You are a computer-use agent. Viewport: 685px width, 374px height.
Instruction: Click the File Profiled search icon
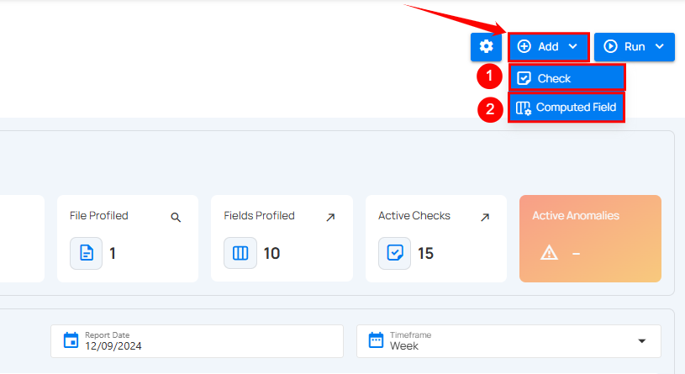coord(176,217)
